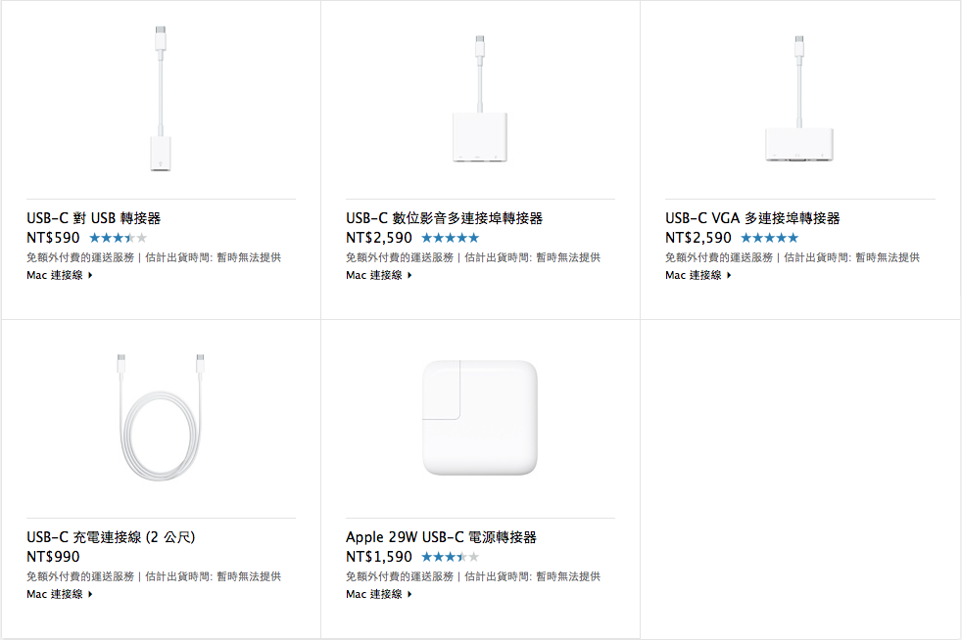The image size is (962, 640).
Task: Select the Apple 29W USB-C 電源轉接器 title
Action: pyautogui.click(x=441, y=537)
